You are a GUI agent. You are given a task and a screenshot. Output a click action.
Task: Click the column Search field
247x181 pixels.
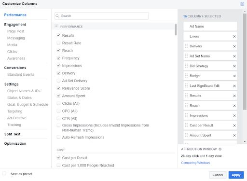coord(101,16)
